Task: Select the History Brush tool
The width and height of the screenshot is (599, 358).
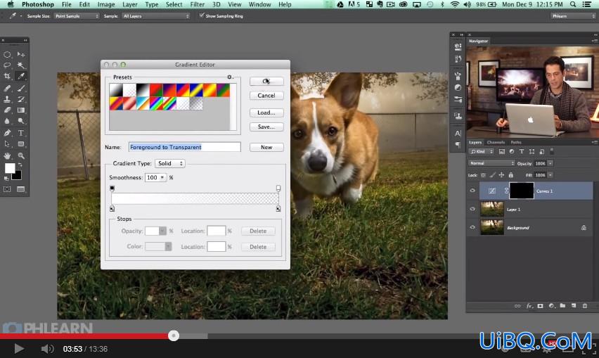Action: (21, 99)
